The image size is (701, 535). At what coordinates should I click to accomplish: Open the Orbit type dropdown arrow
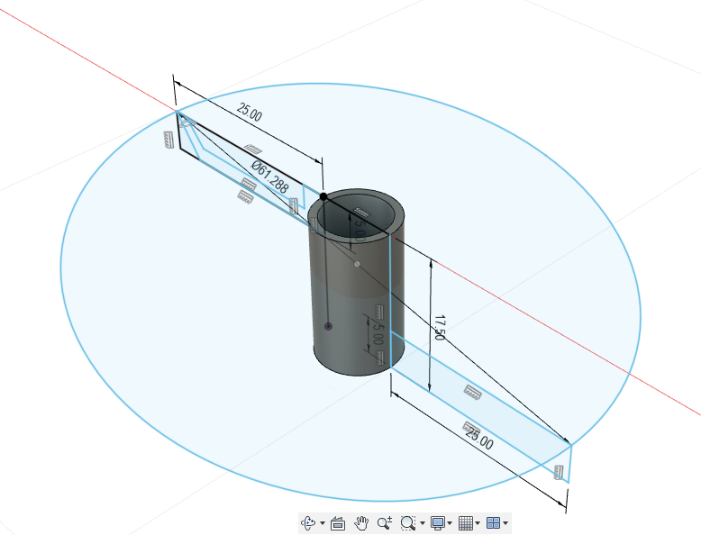point(323,523)
